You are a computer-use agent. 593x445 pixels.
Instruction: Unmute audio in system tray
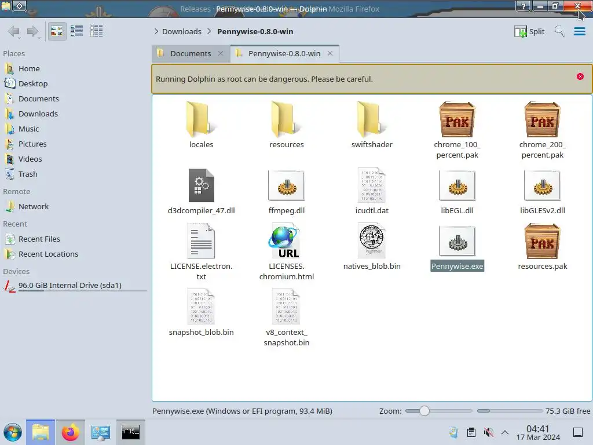(488, 432)
